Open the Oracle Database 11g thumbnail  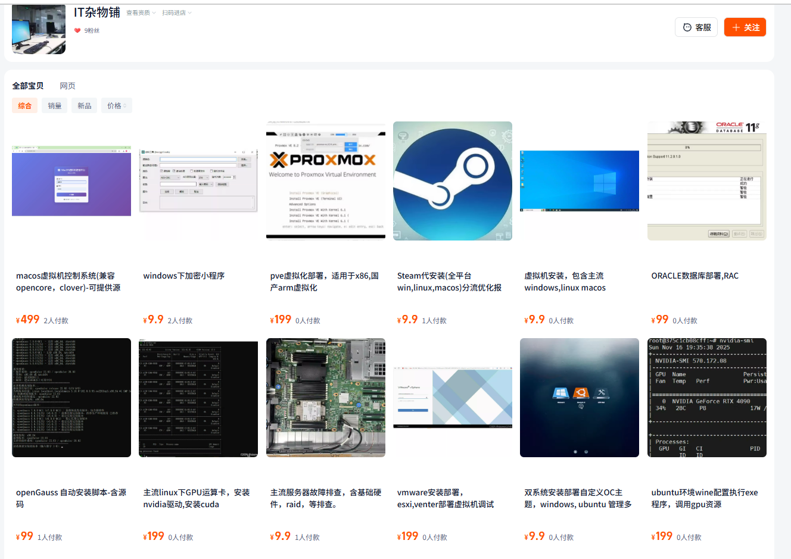click(707, 181)
